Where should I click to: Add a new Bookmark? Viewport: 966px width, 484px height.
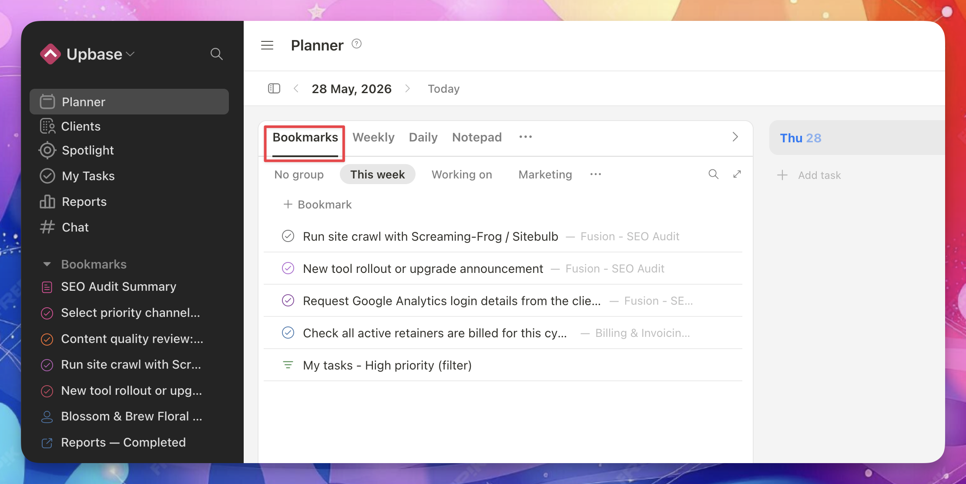pos(318,205)
